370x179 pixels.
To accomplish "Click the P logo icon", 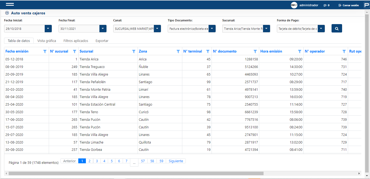I will coord(366,5).
